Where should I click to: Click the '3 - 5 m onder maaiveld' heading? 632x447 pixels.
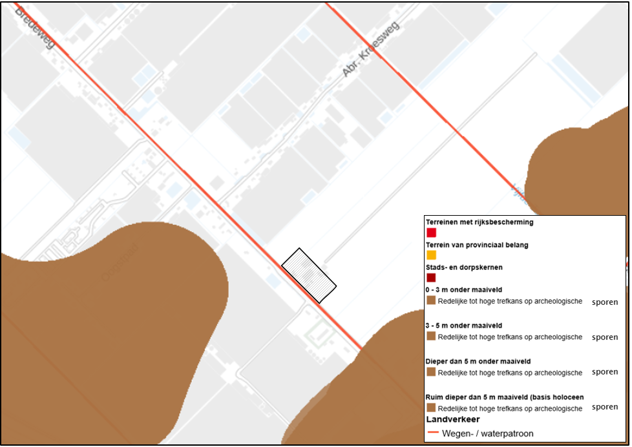464,326
